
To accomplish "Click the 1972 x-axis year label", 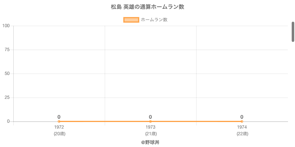I will 59,127.
